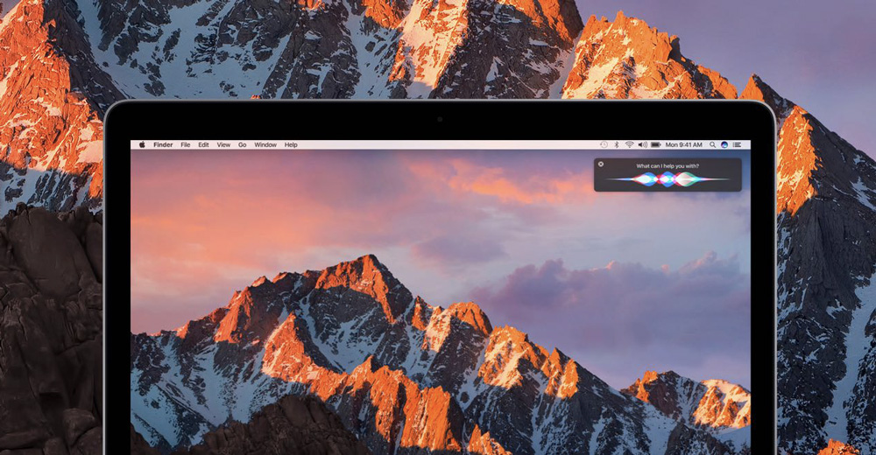Open the Finder menu
876x455 pixels.
[x=163, y=144]
